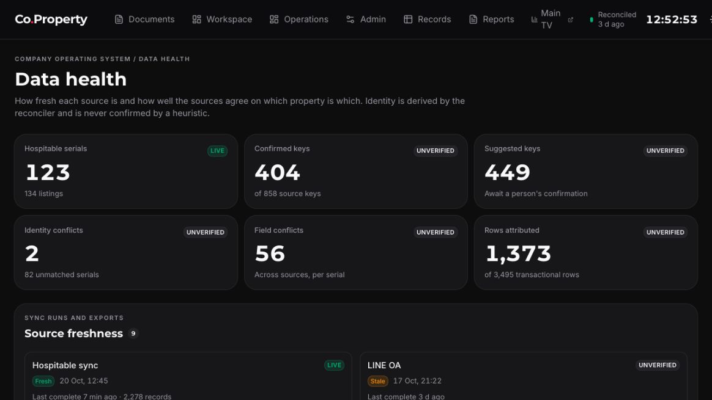Screen dimensions: 712x400
Task: Click the LIVE badge on Hospitable serials
Action: [218, 151]
